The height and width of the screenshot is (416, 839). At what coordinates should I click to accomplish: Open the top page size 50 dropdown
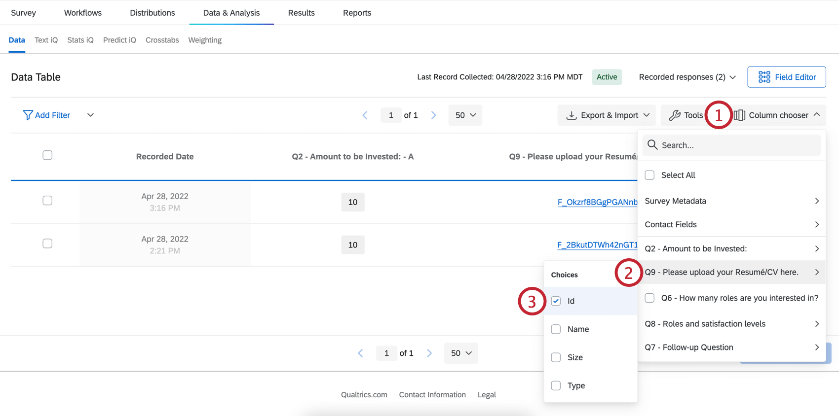pos(465,115)
